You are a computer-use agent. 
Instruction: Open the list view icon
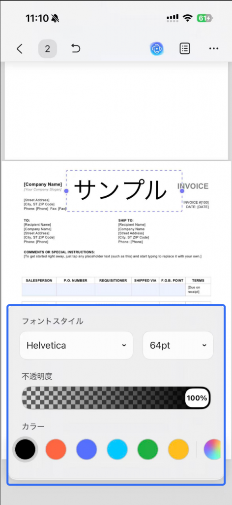click(184, 49)
